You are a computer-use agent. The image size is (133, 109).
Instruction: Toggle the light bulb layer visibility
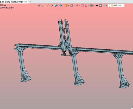109,5
